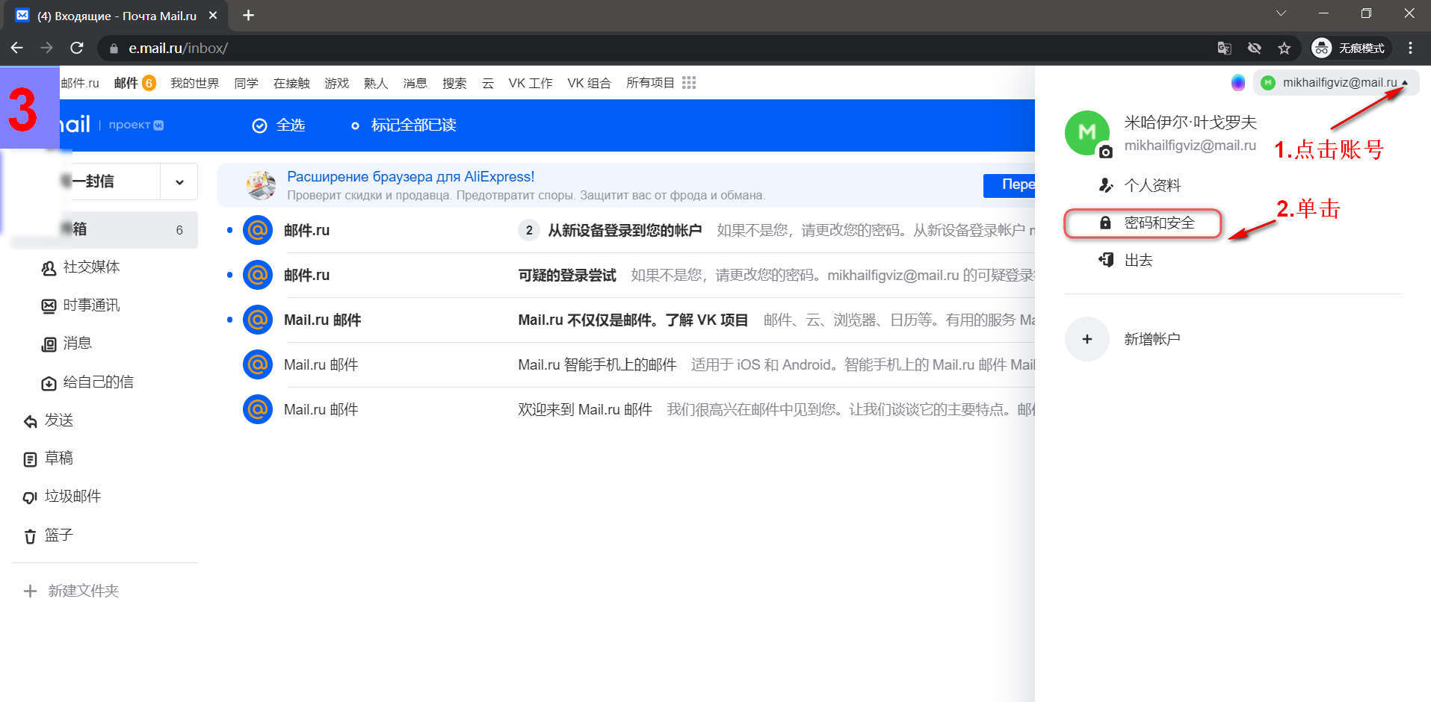The image size is (1431, 702).
Task: Open 同学 in top navigation
Action: (246, 83)
